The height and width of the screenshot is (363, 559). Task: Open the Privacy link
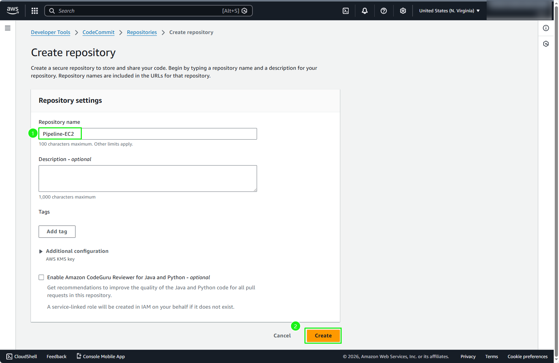468,356
